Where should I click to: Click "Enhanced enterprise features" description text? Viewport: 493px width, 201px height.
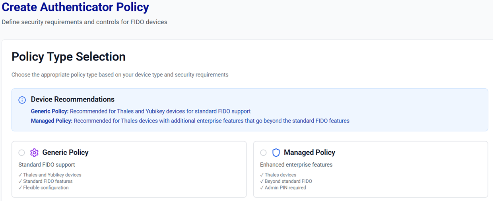click(x=296, y=165)
